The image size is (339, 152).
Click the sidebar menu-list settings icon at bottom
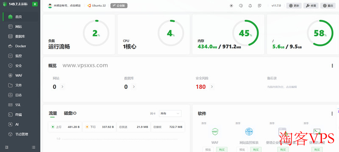[33, 147]
